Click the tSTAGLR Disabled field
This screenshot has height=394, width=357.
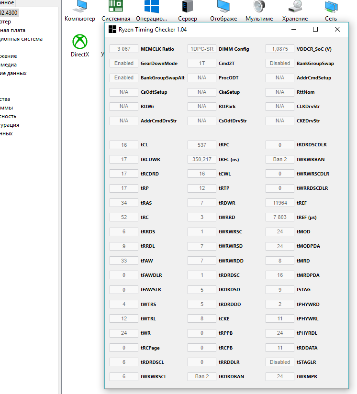[x=280, y=362]
